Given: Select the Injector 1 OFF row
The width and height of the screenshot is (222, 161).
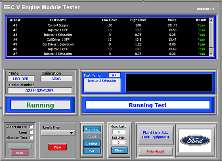Looking at the screenshot, I should tap(108, 30).
